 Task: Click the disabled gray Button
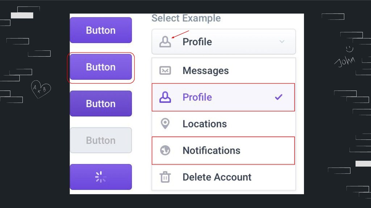(101, 140)
